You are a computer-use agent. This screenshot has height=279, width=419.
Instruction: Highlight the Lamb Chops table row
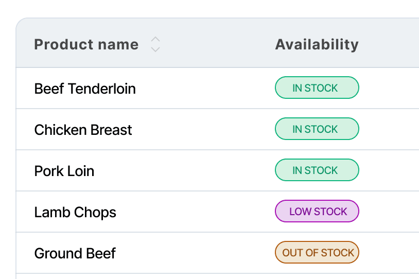[216, 212]
